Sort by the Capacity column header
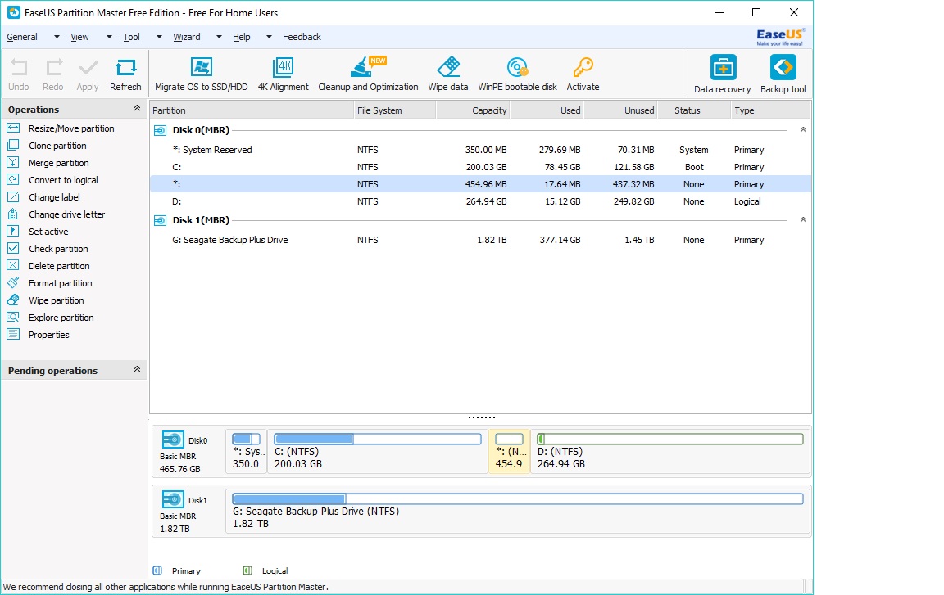This screenshot has height=595, width=944. [x=473, y=110]
